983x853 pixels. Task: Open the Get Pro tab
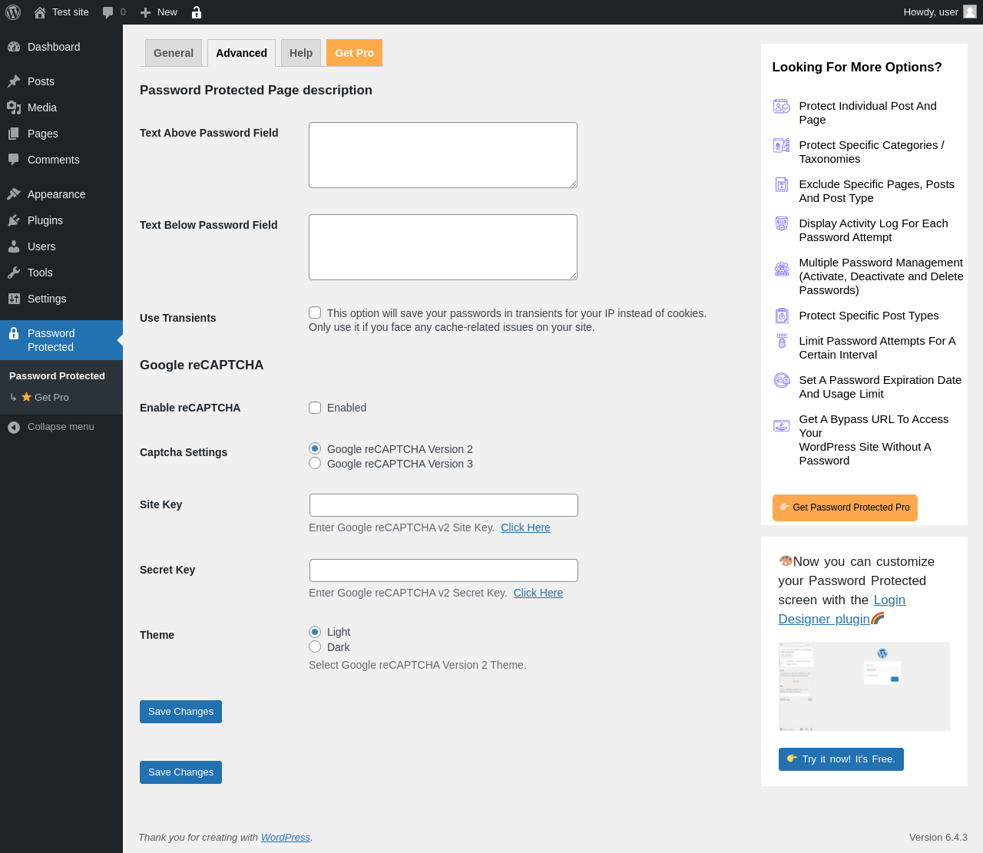355,53
